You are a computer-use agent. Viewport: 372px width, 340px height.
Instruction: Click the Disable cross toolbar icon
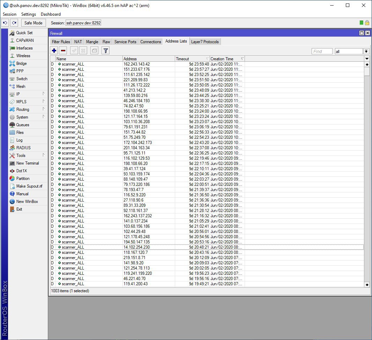(x=83, y=51)
